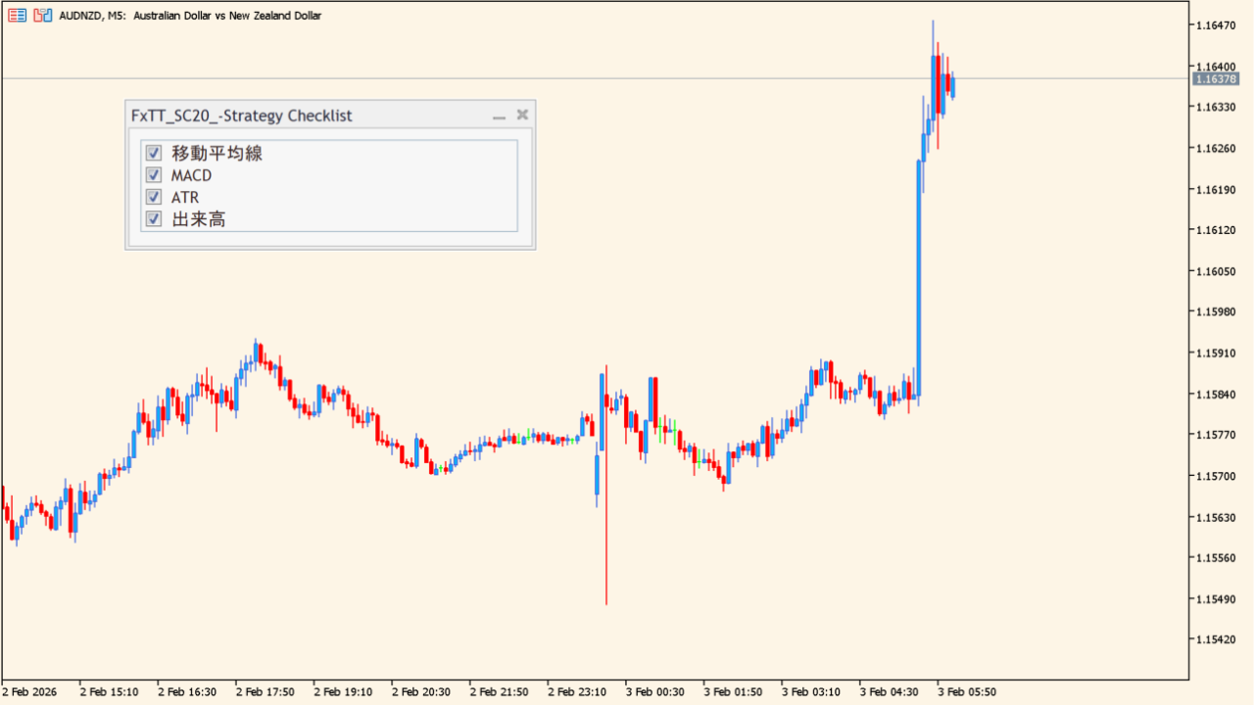Image resolution: width=1254 pixels, height=705 pixels.
Task: Select the current price label 1.16378
Action: coord(1216,79)
